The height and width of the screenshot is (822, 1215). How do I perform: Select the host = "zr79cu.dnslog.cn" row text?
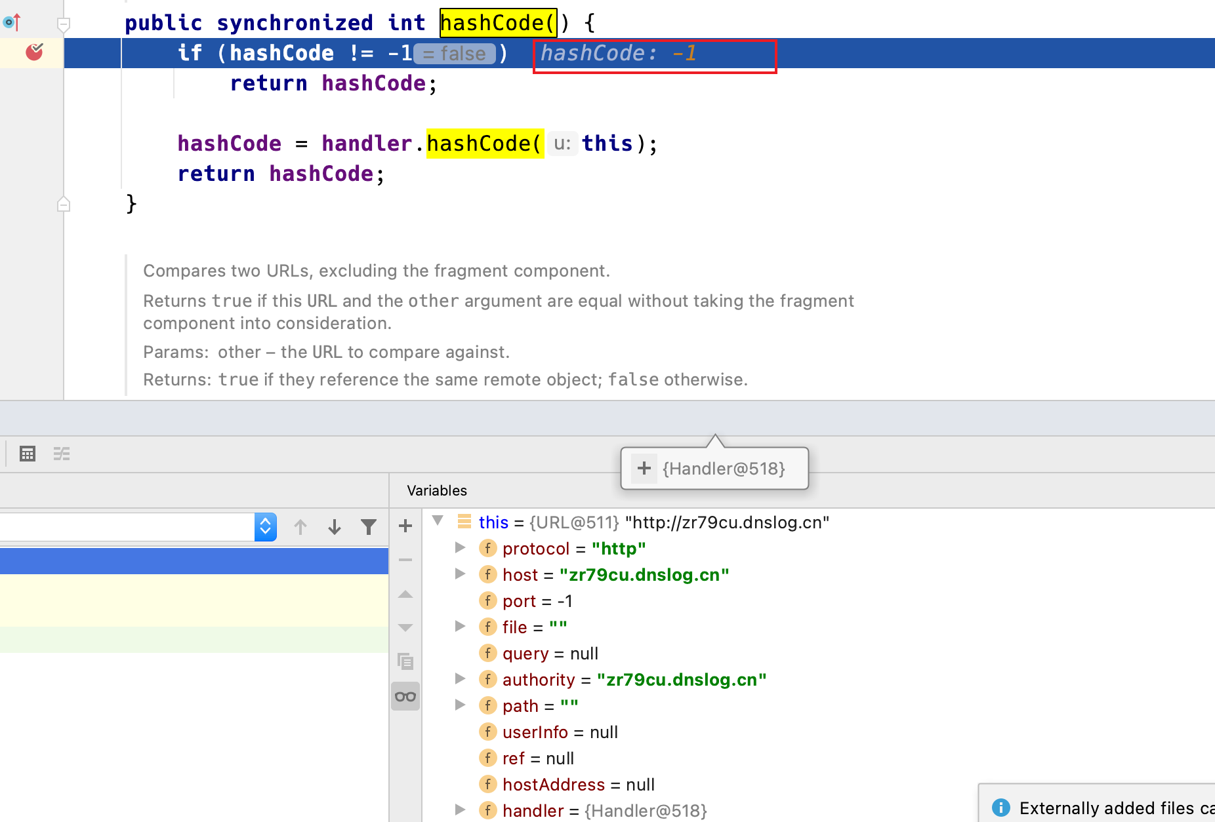(616, 575)
